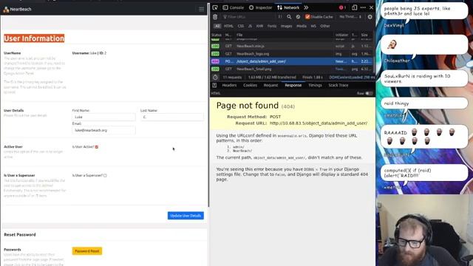Screen dimensions: 473x266
Task: Filter requests by WS
Action: [x=313, y=27]
